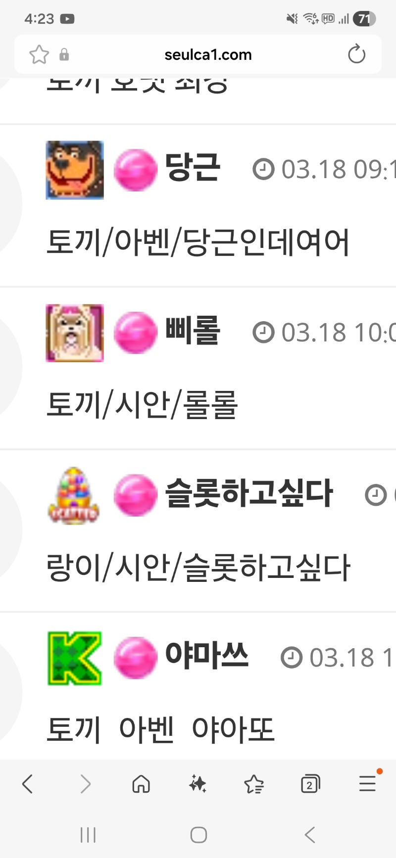Tap the Android home navigation button
The width and height of the screenshot is (396, 858).
(x=198, y=835)
